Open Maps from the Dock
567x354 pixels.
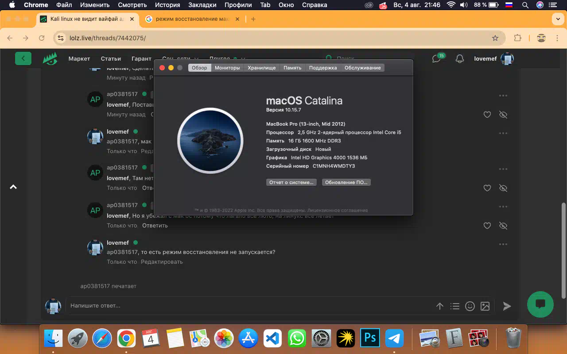coord(199,339)
